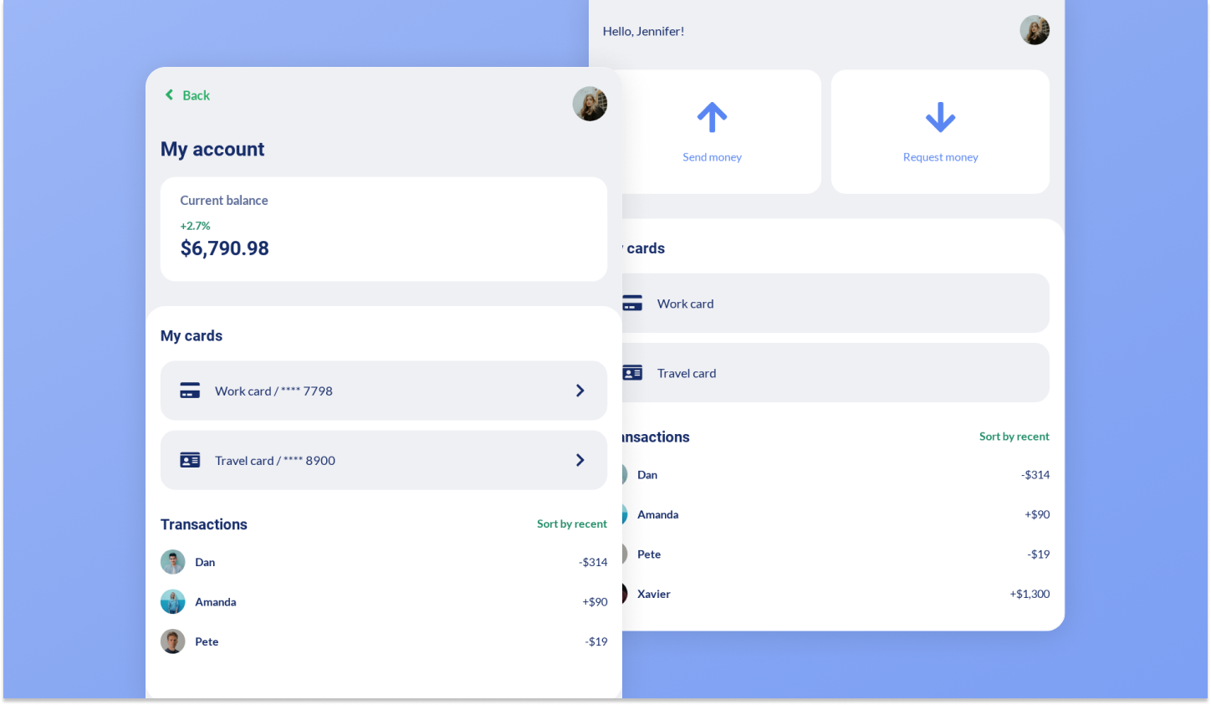Viewport: 1211px width, 705px height.
Task: Expand Travel card / **** 8900 details
Action: pyautogui.click(x=384, y=460)
